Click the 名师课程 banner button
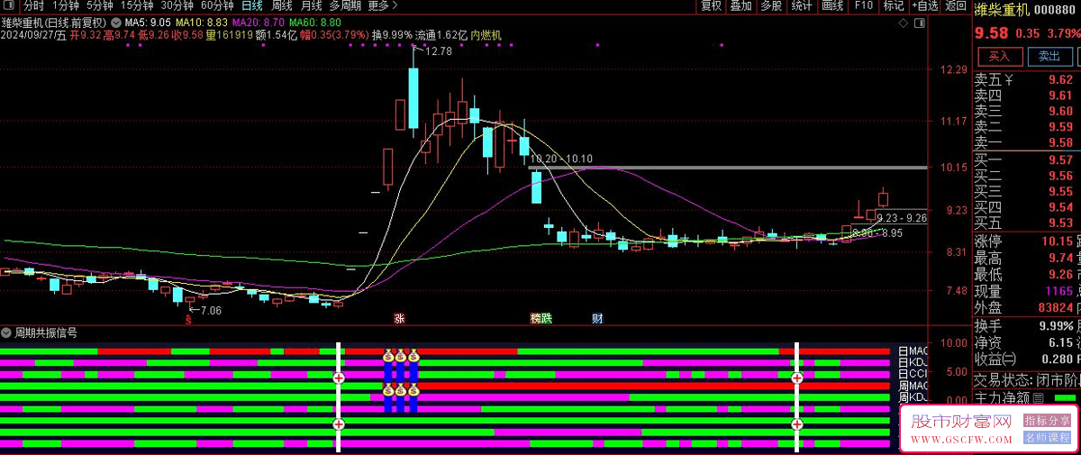Image resolution: width=1081 pixels, height=455 pixels. click(1048, 437)
